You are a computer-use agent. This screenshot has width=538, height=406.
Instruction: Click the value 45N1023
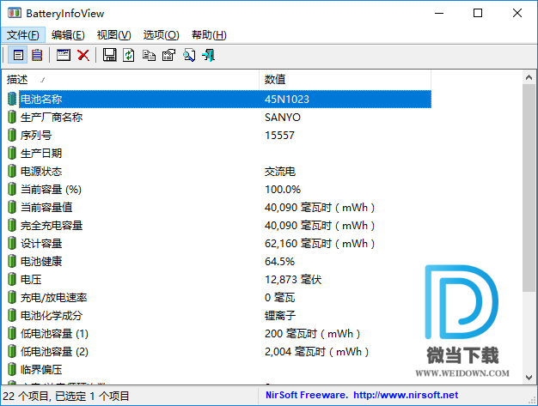pos(287,100)
